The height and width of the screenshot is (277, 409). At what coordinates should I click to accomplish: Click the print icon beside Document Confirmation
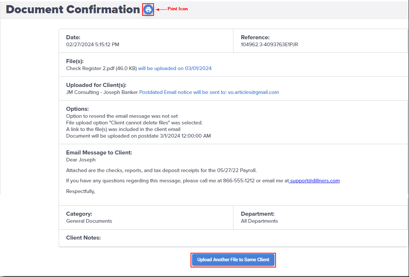coord(148,10)
